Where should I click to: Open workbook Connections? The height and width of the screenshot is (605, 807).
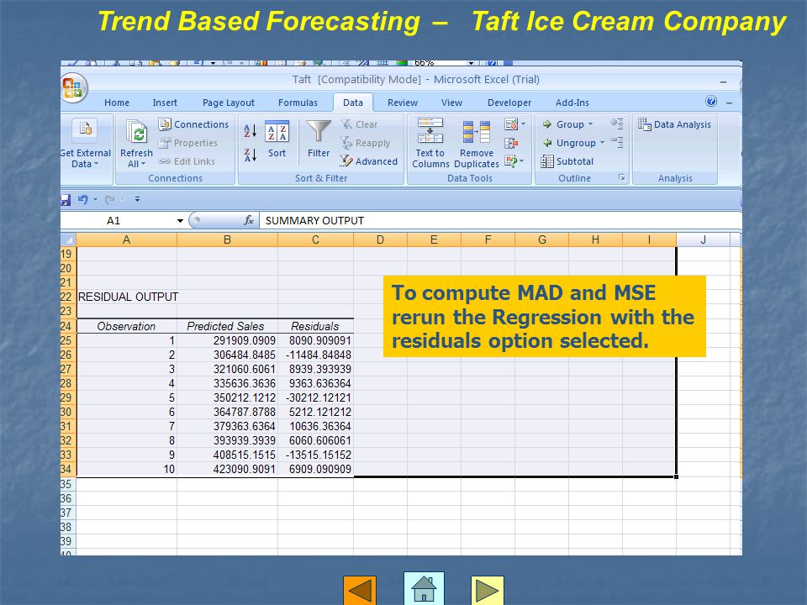pos(193,124)
